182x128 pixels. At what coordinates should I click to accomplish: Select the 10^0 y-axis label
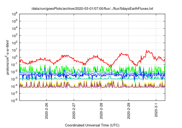pyautogui.click(x=15, y=57)
